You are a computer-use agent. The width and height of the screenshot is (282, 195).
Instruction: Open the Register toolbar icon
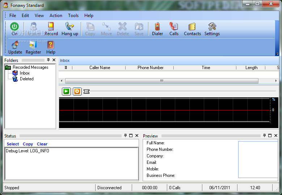click(33, 47)
